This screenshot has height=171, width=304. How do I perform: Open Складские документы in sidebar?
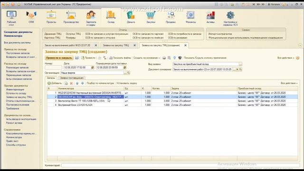(18, 32)
